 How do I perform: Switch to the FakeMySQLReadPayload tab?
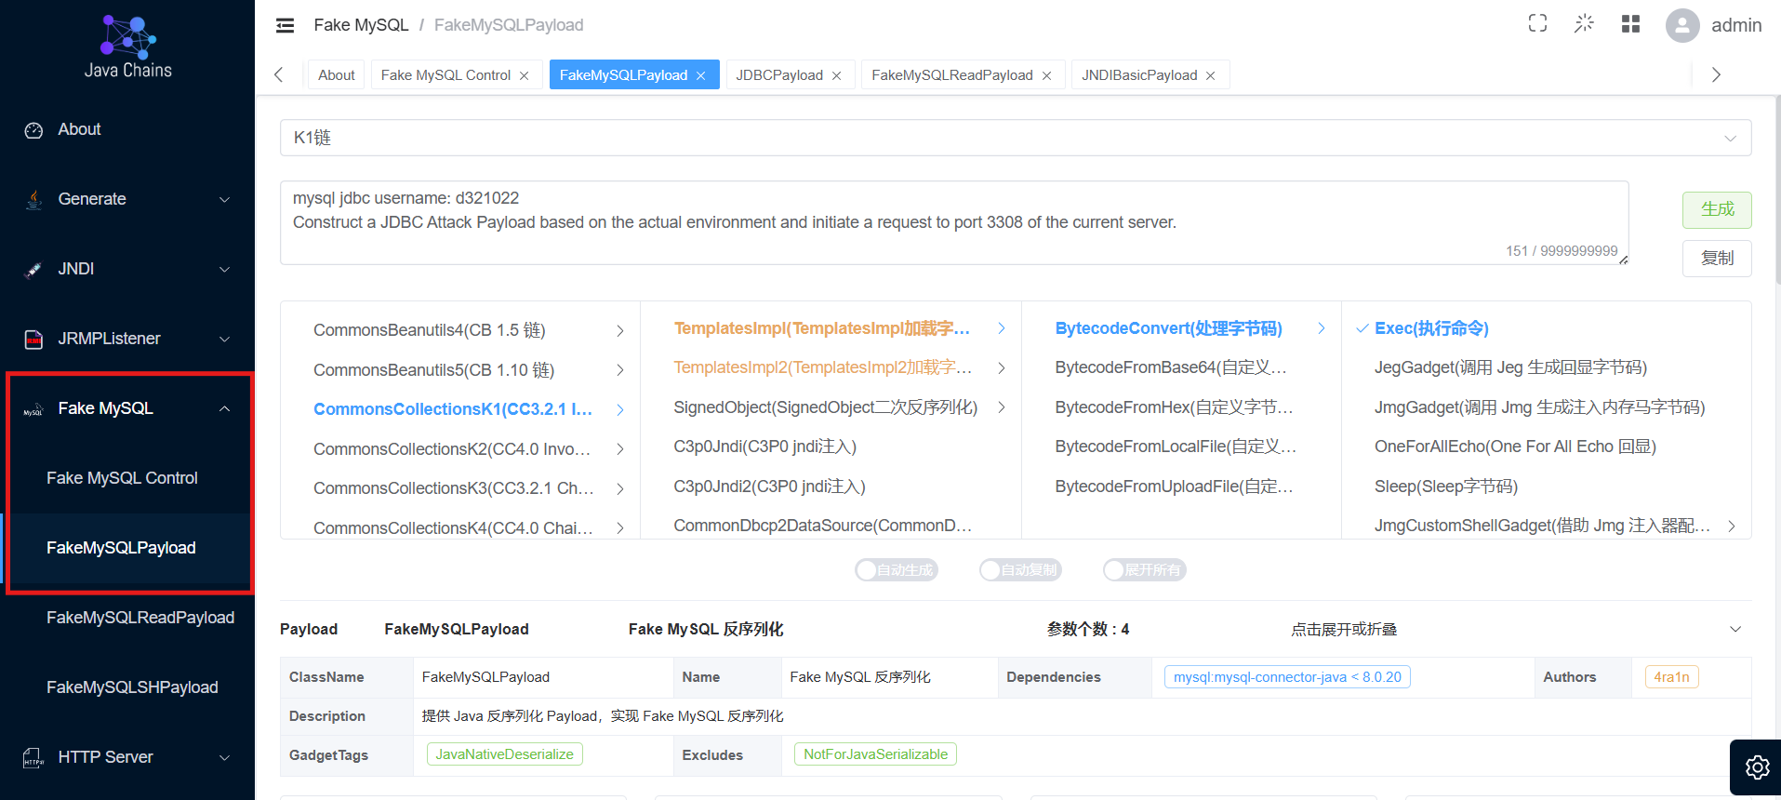[951, 75]
